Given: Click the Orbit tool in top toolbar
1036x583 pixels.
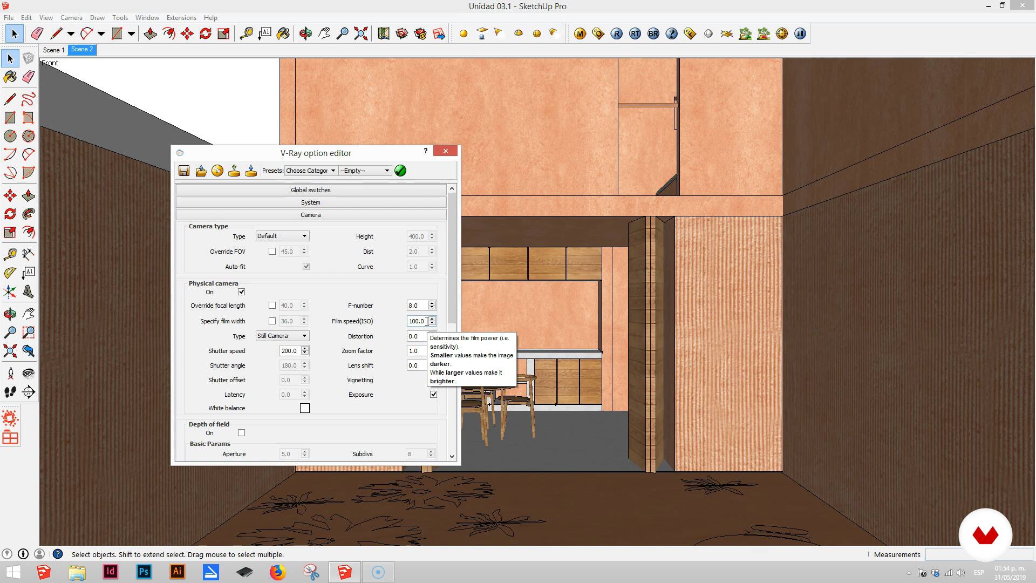Looking at the screenshot, I should [305, 33].
